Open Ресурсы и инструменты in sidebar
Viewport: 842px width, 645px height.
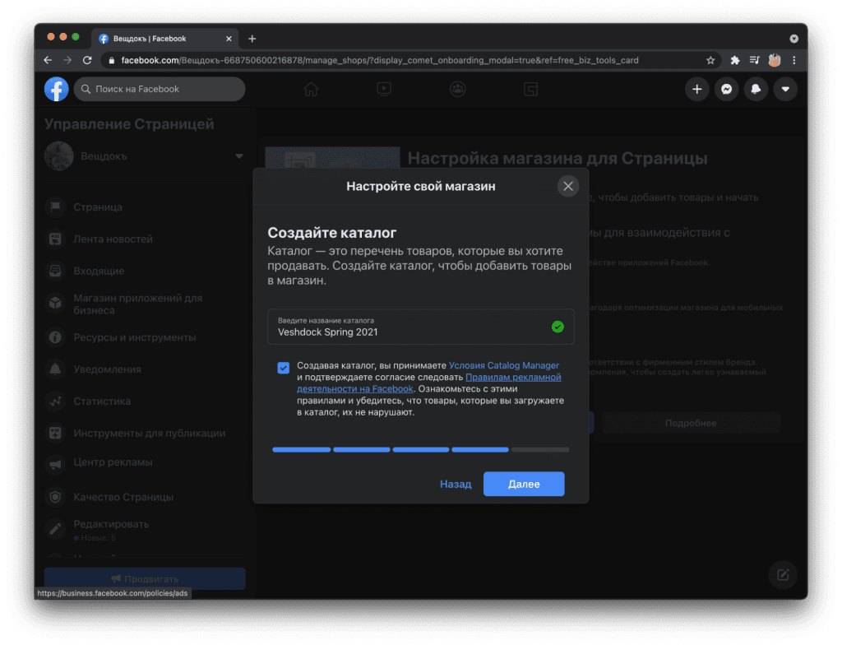(x=134, y=337)
